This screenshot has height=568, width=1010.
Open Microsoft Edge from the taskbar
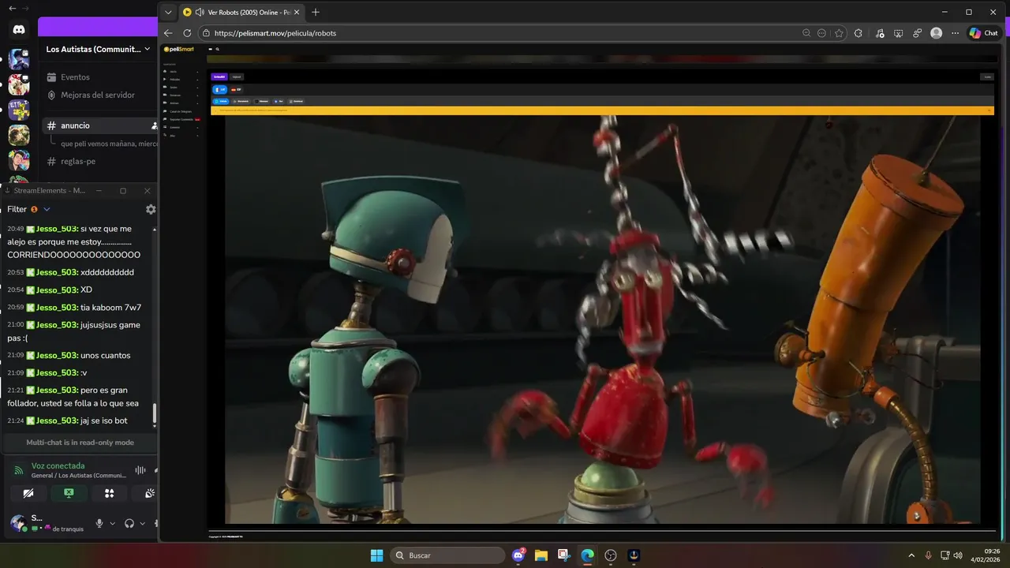(x=587, y=555)
